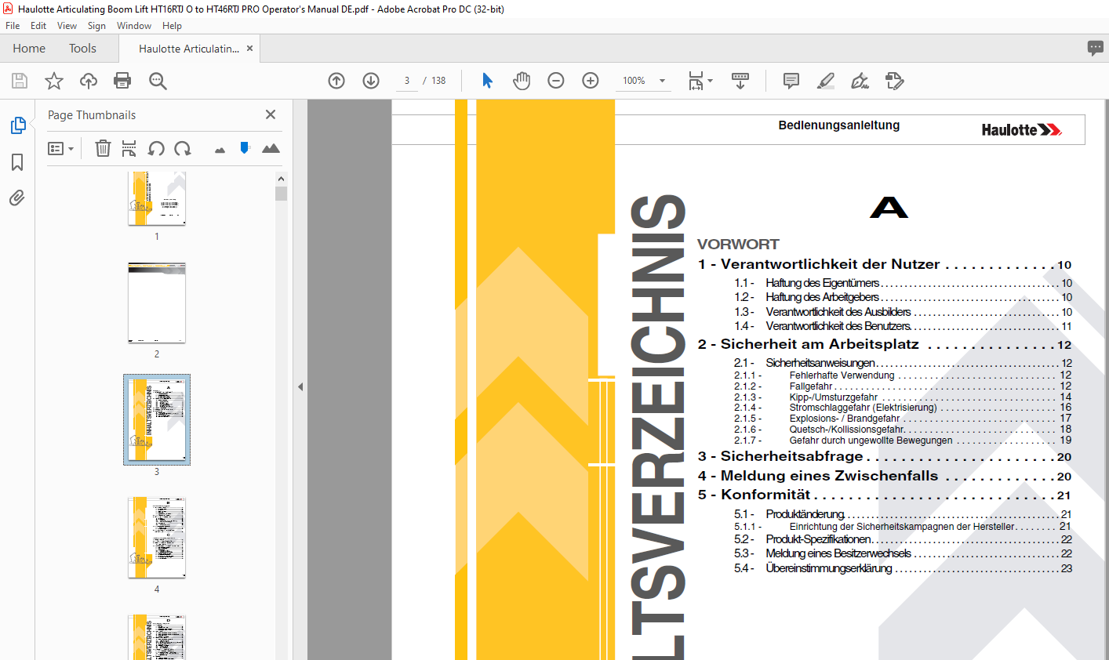Activate the hand pan tool

tap(522, 81)
